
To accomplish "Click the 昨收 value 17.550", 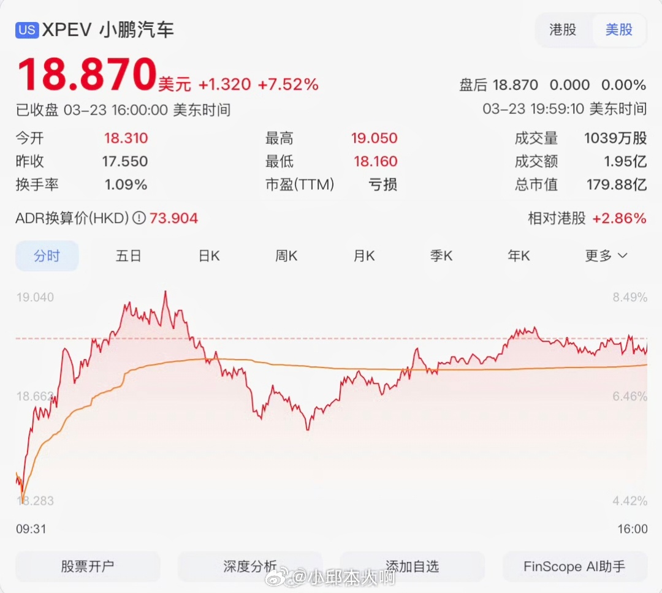I will pos(124,161).
